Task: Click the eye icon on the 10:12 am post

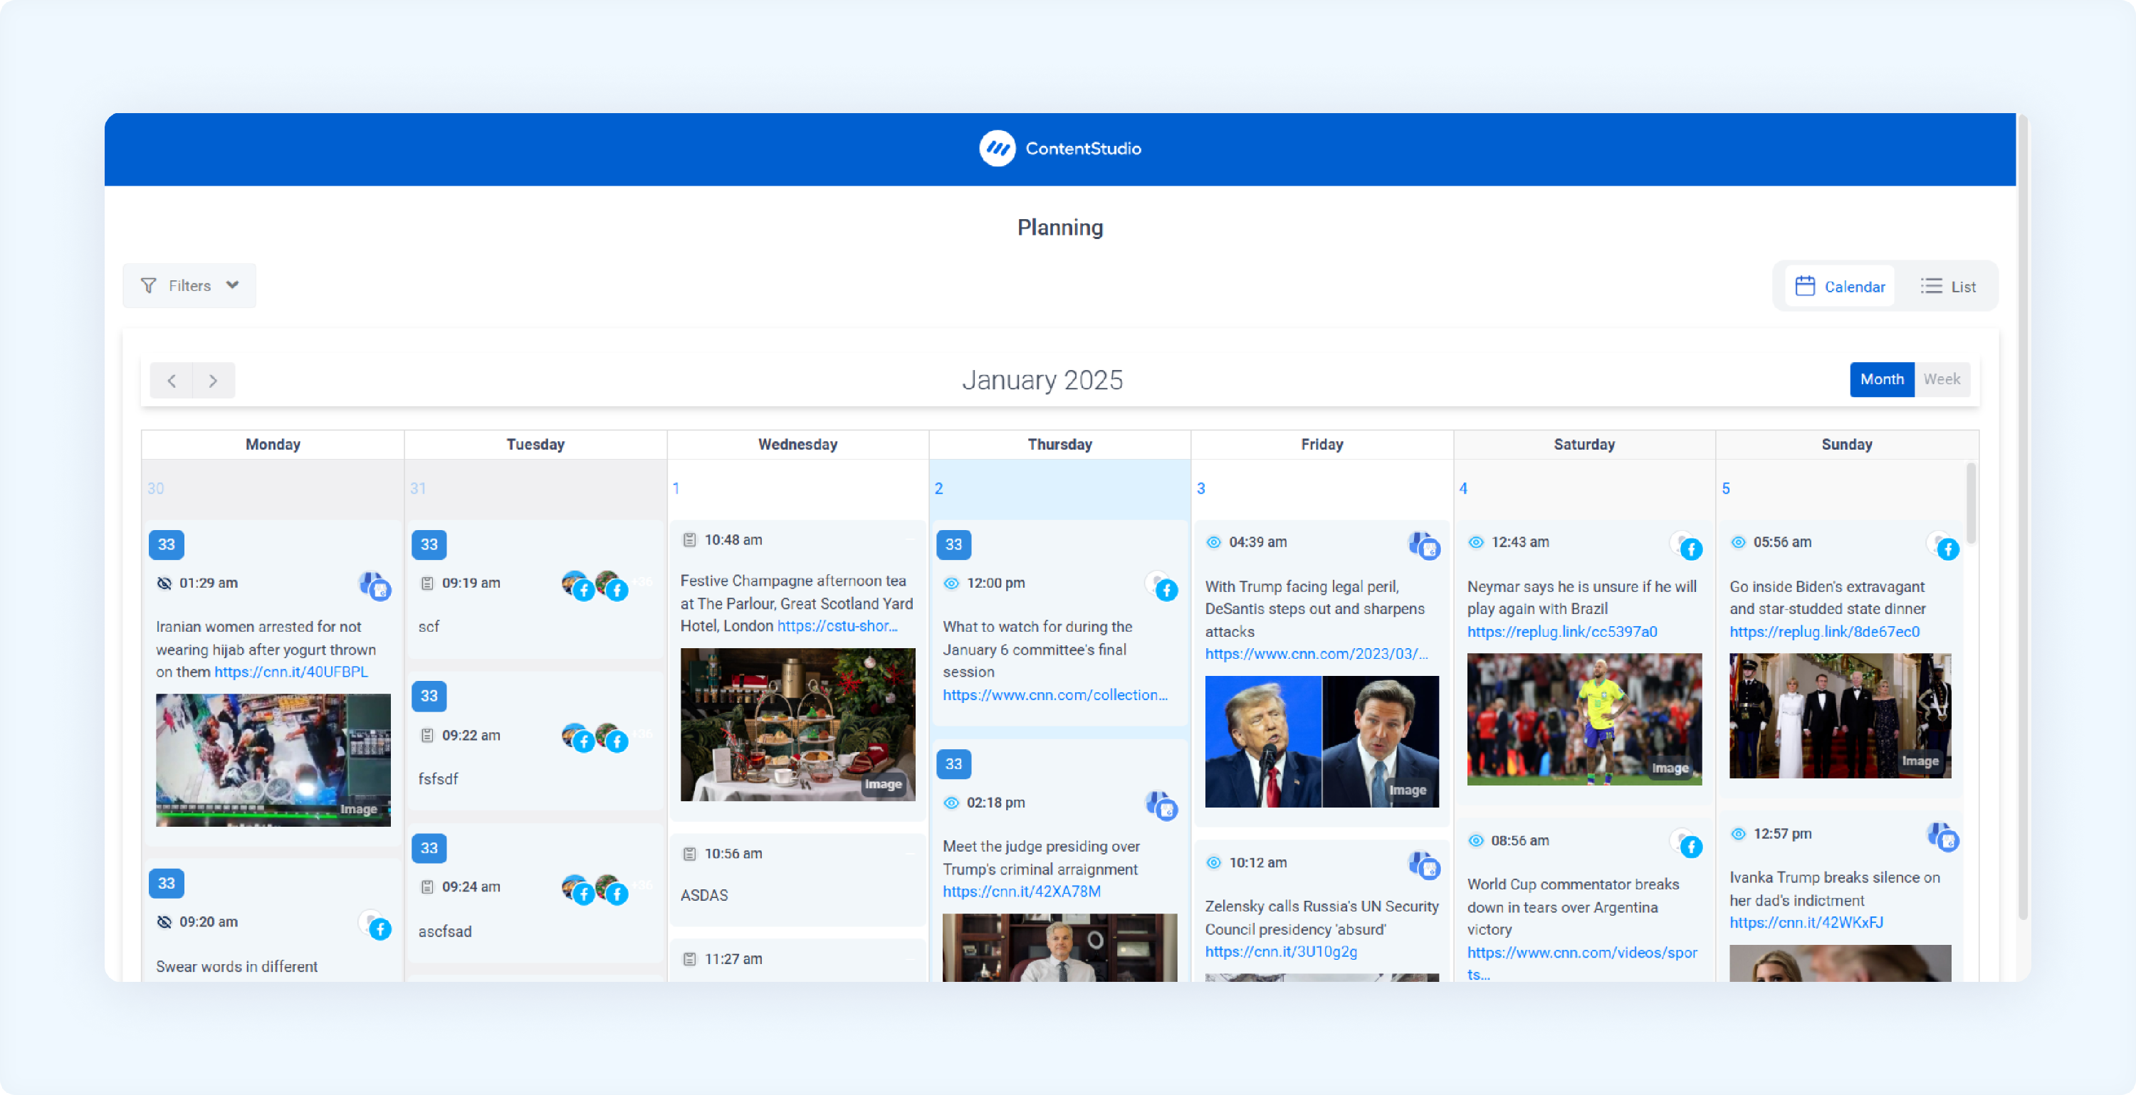Action: pyautogui.click(x=1214, y=862)
